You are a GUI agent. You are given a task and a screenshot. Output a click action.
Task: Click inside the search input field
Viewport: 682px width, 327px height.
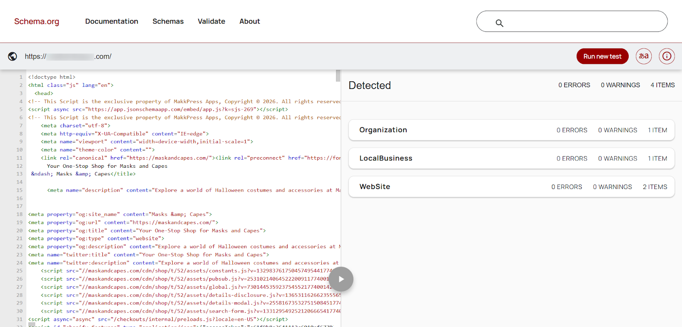pos(584,22)
